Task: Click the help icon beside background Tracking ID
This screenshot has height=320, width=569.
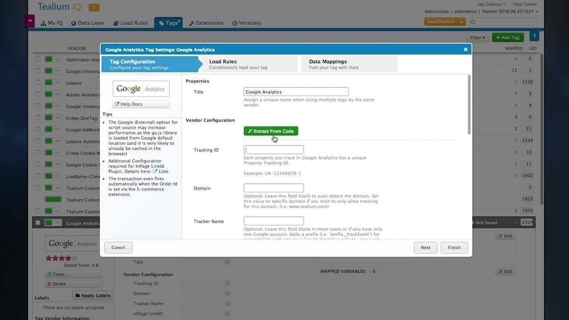Action: click(x=228, y=284)
